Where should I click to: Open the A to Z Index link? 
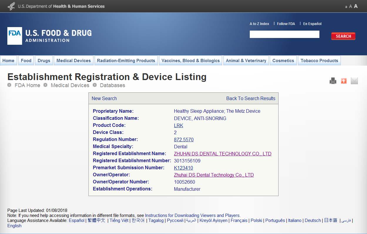tap(259, 24)
